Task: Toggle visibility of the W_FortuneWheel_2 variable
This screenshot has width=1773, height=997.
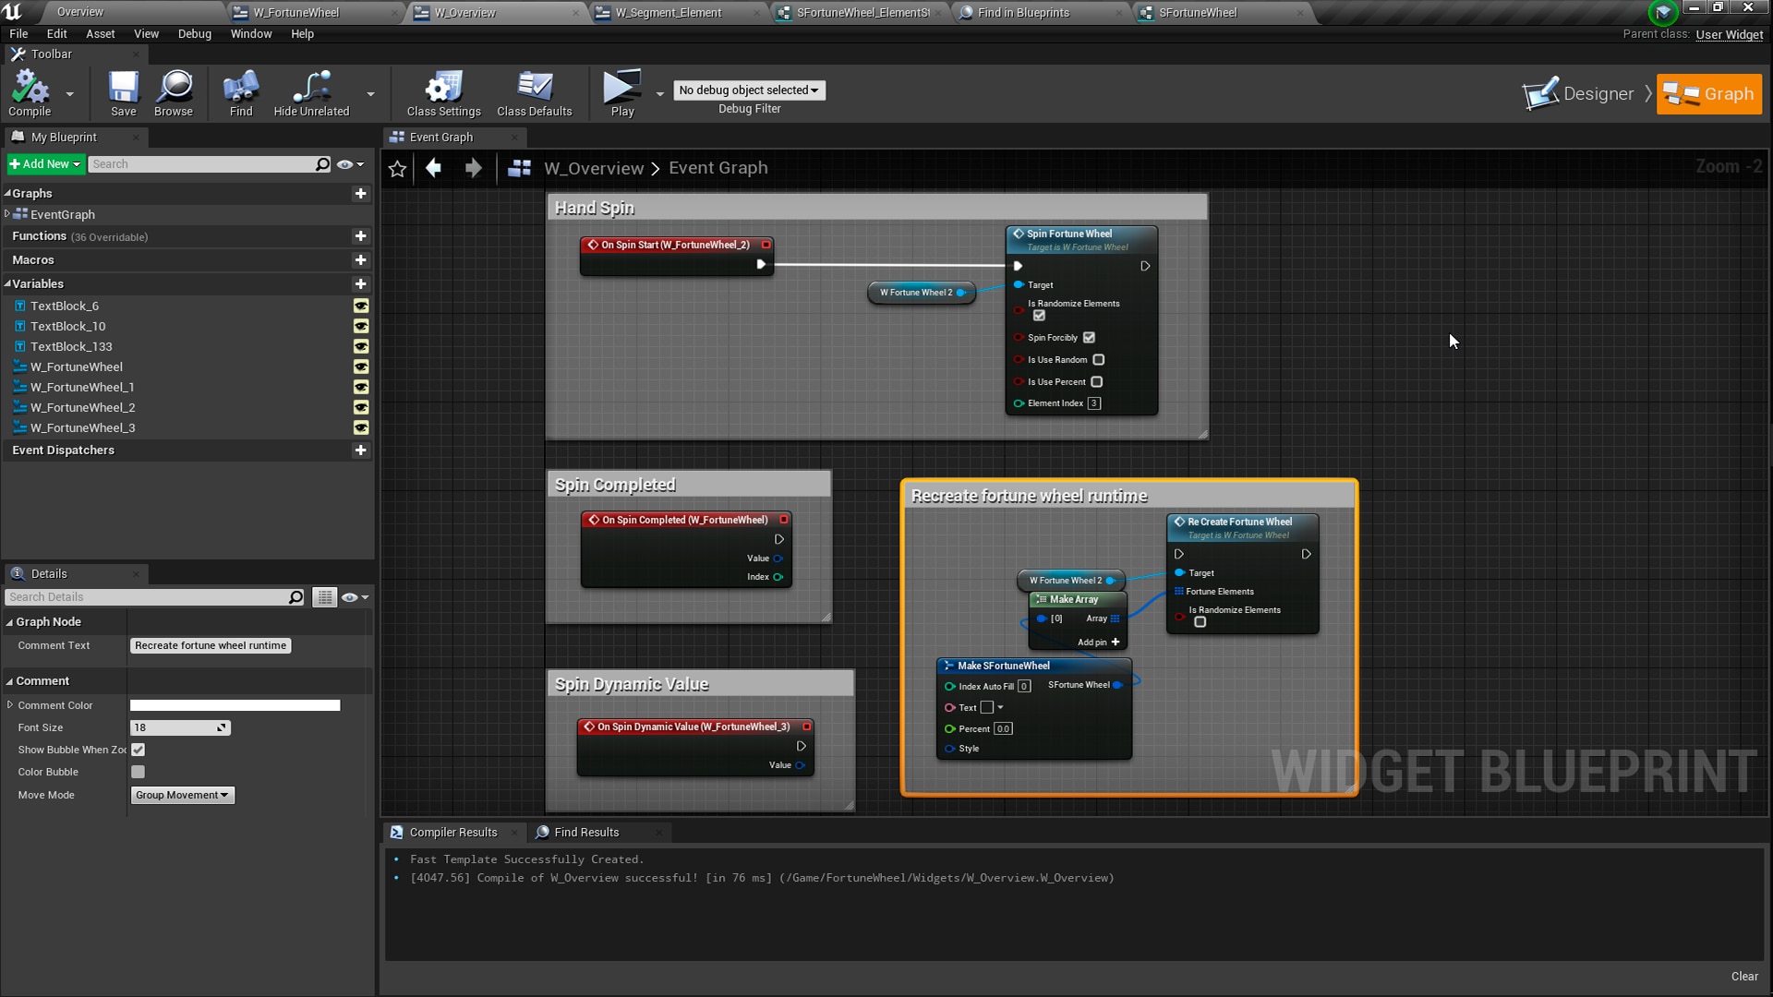Action: [x=361, y=408]
